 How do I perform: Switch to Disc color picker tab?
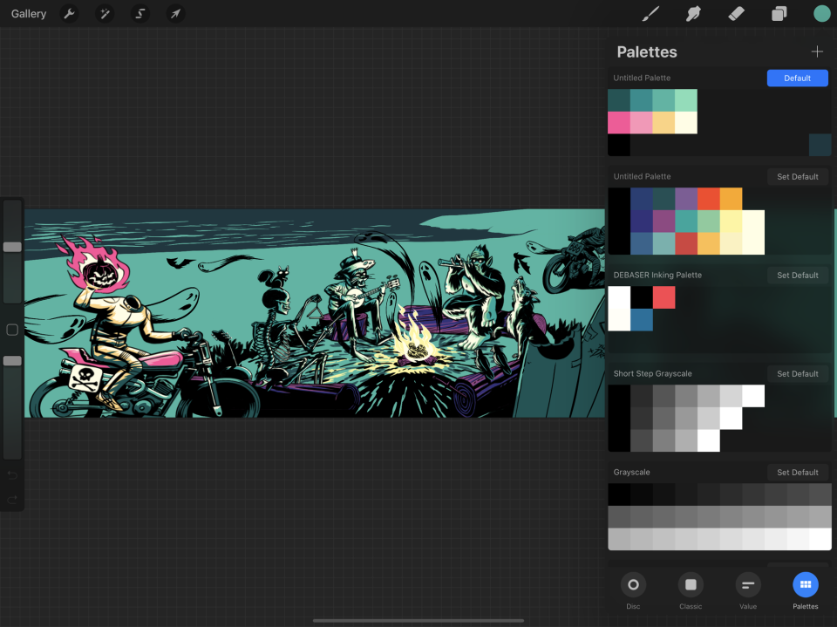633,590
